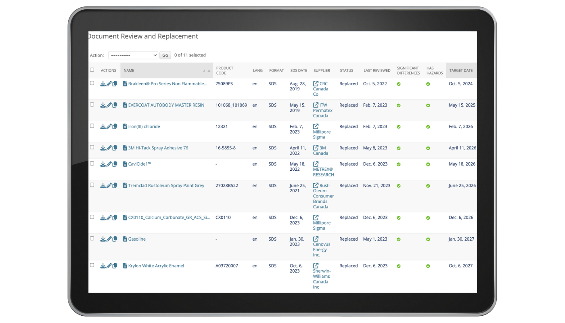The image size is (565, 323).
Task: Open the Krylon White Acrylic Enamel link
Action: 156,266
